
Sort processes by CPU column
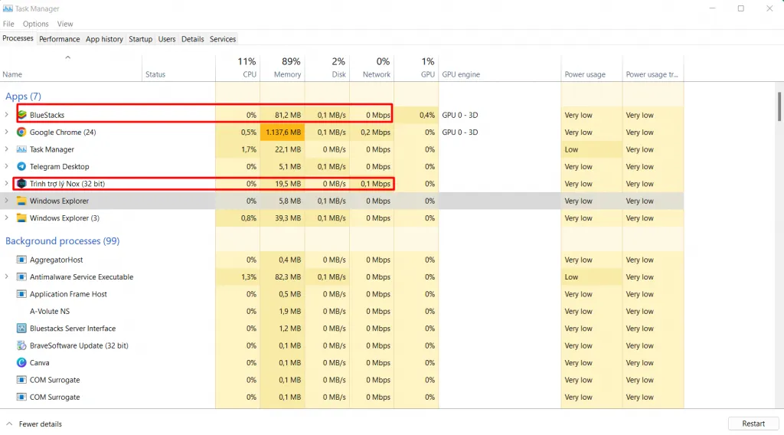click(238, 67)
